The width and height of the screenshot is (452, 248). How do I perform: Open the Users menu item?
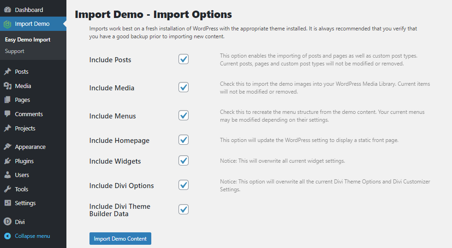pyautogui.click(x=22, y=175)
